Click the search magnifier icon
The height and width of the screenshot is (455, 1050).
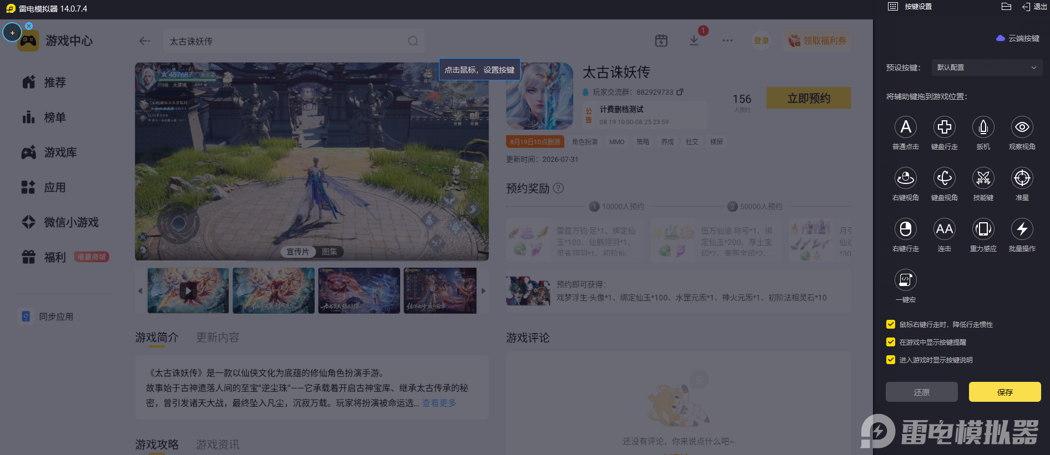413,41
